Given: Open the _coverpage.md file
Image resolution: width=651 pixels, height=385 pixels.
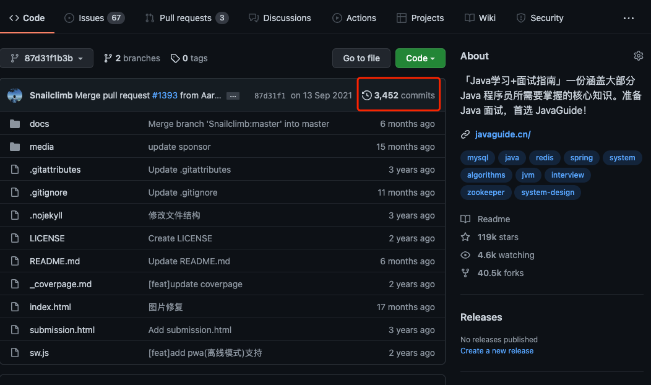Looking at the screenshot, I should click(x=61, y=284).
